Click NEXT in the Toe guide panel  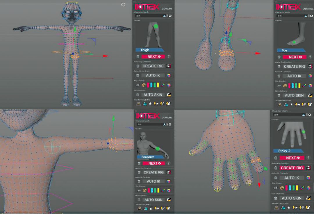[295, 57]
